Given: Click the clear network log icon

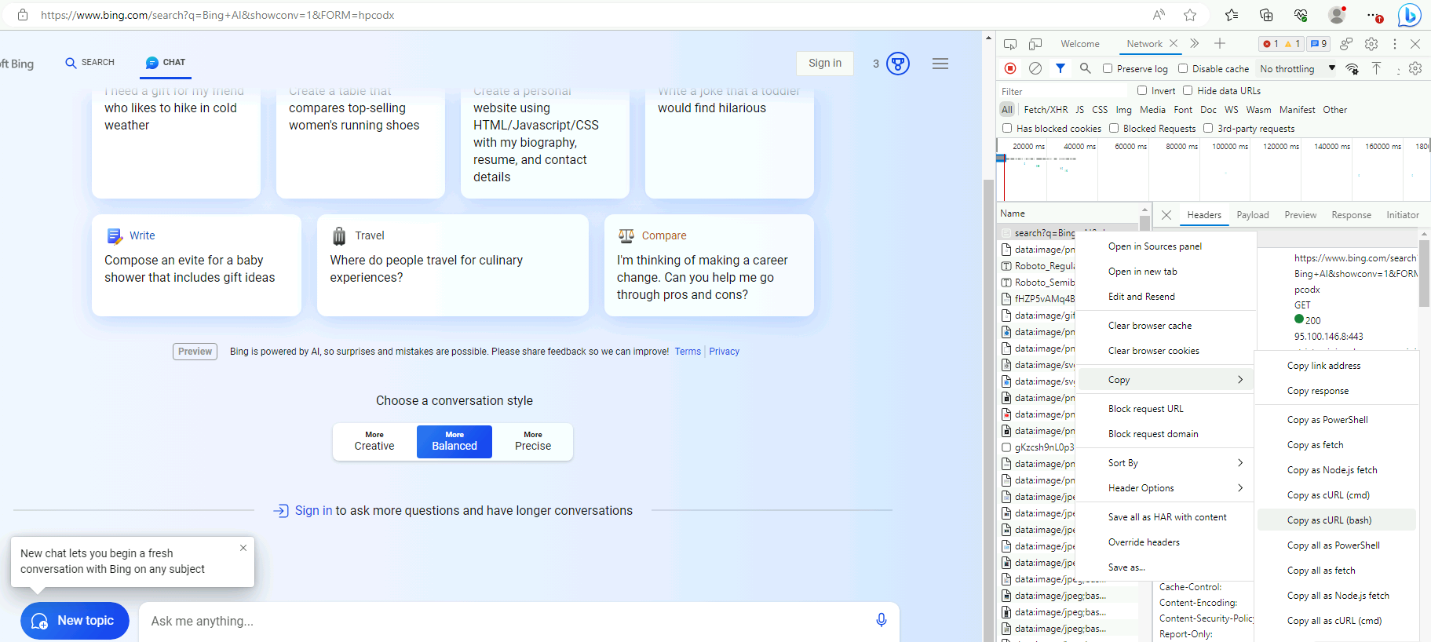Looking at the screenshot, I should pos(1035,68).
